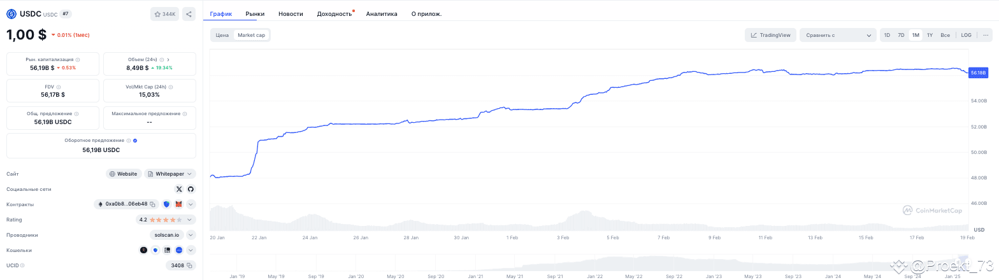Click the blue shield icon in Контракты row
The height and width of the screenshot is (280, 999).
(167, 204)
